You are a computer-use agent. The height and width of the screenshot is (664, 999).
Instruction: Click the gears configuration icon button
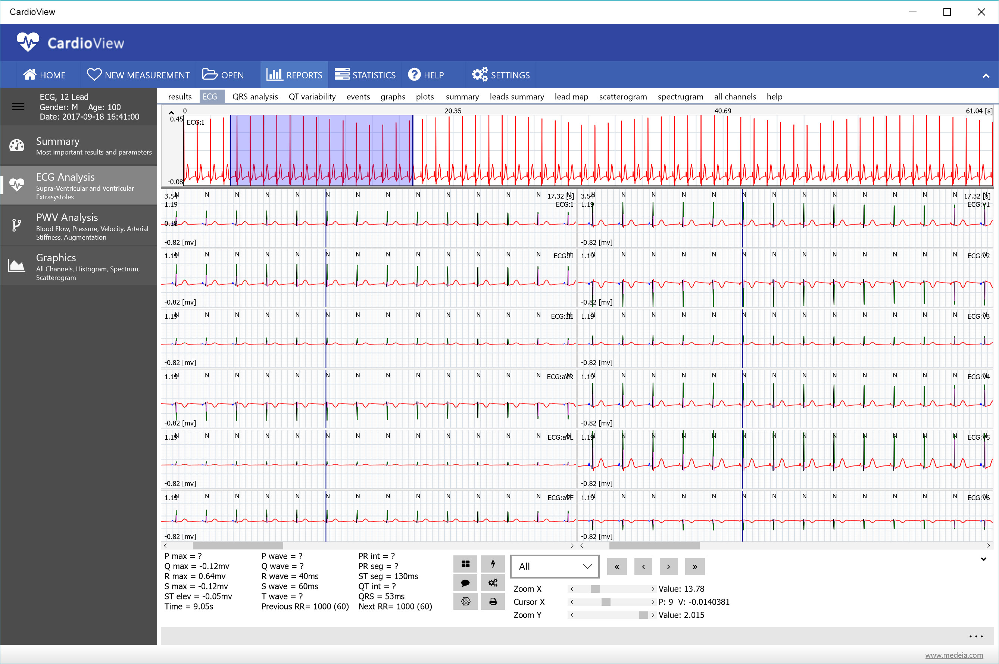click(x=493, y=583)
